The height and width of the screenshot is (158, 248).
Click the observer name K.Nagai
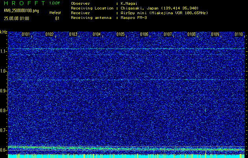[129, 3]
